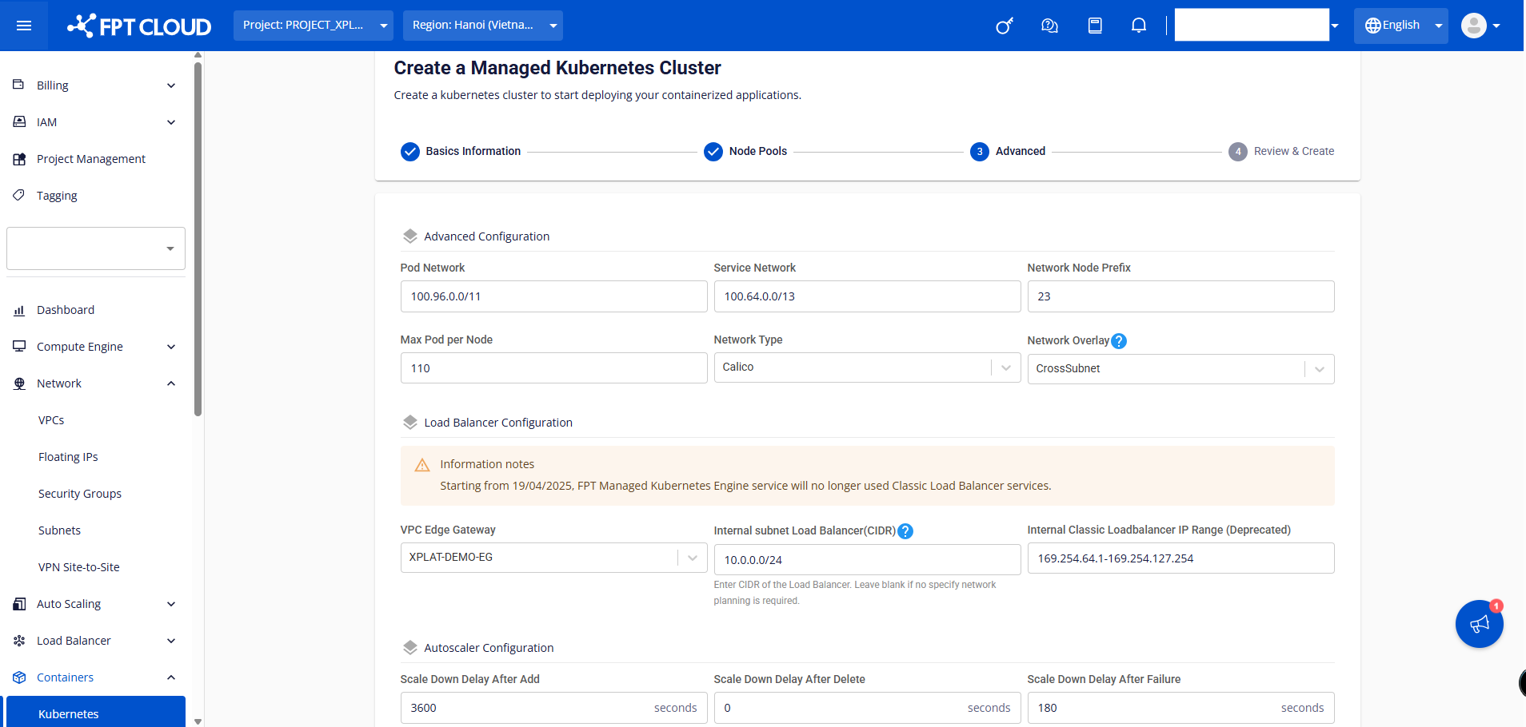Open the announcements megaphone button
The image size is (1526, 727).
click(1479, 624)
